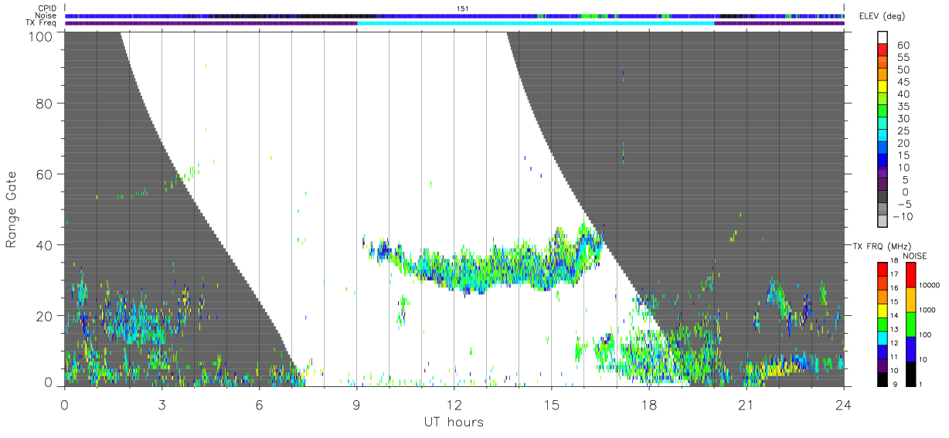Viewport: 949px width, 438px height.
Task: Click the 45 label on ELEV colorbar
Action: (903, 82)
